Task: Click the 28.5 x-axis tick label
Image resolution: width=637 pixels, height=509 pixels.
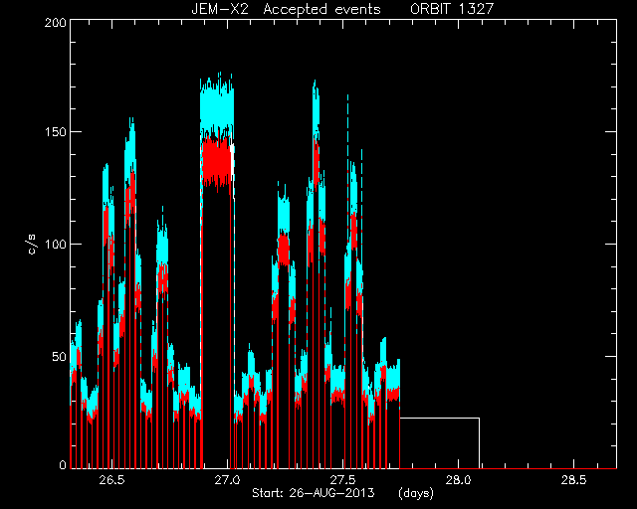Action: pyautogui.click(x=574, y=480)
